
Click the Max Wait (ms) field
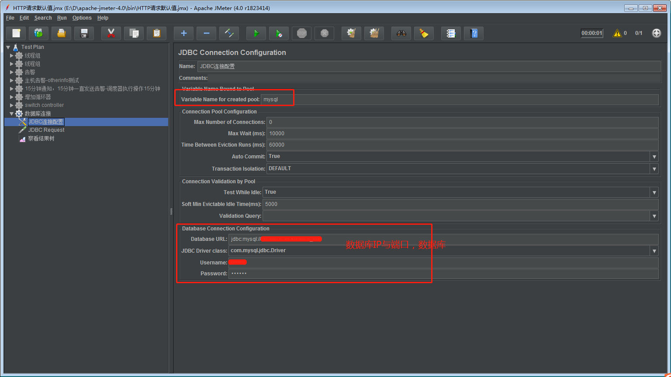pos(463,134)
